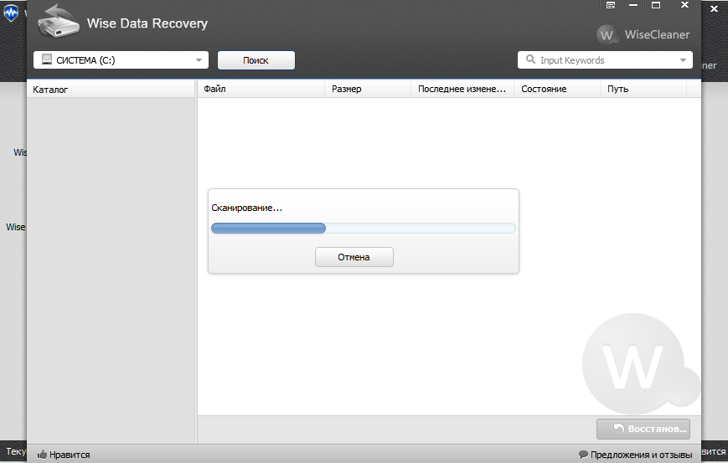Screen dimensions: 728x463
Task: Sort by Файл column header
Action: [x=261, y=89]
